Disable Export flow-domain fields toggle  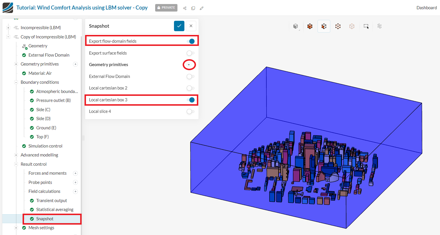[x=191, y=41]
